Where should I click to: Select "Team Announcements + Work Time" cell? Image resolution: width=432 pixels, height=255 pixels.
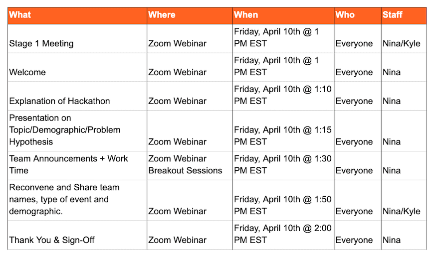point(77,165)
